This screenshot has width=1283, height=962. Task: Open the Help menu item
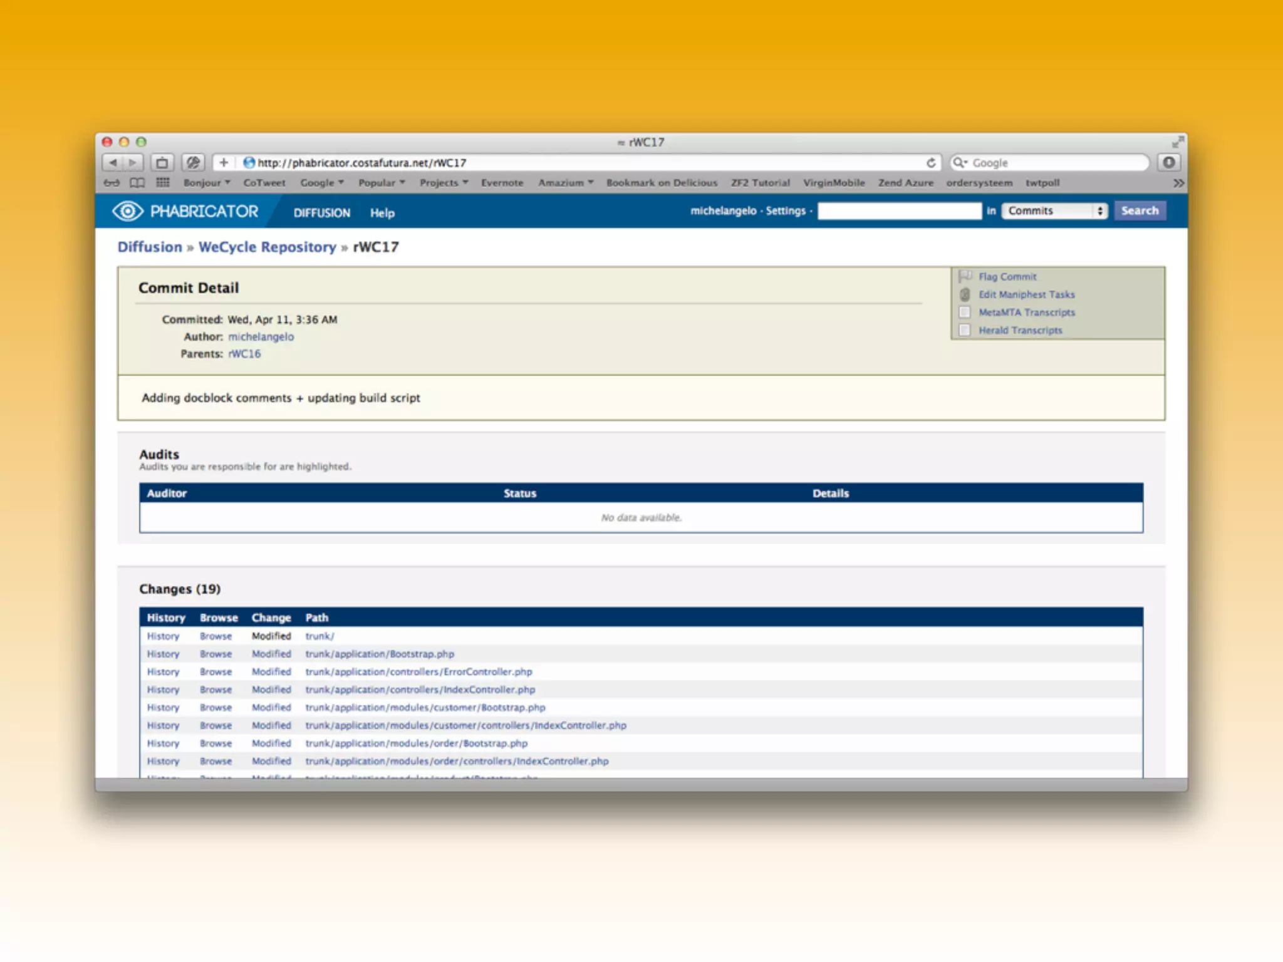[382, 213]
